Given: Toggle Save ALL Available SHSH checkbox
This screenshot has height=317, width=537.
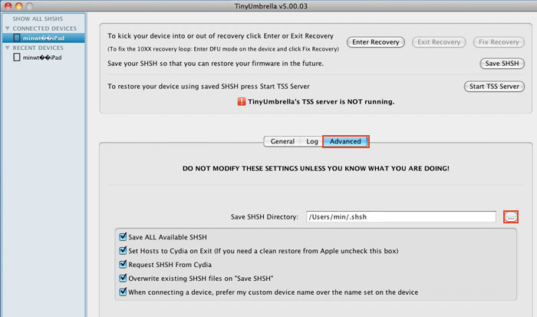Looking at the screenshot, I should pos(123,236).
